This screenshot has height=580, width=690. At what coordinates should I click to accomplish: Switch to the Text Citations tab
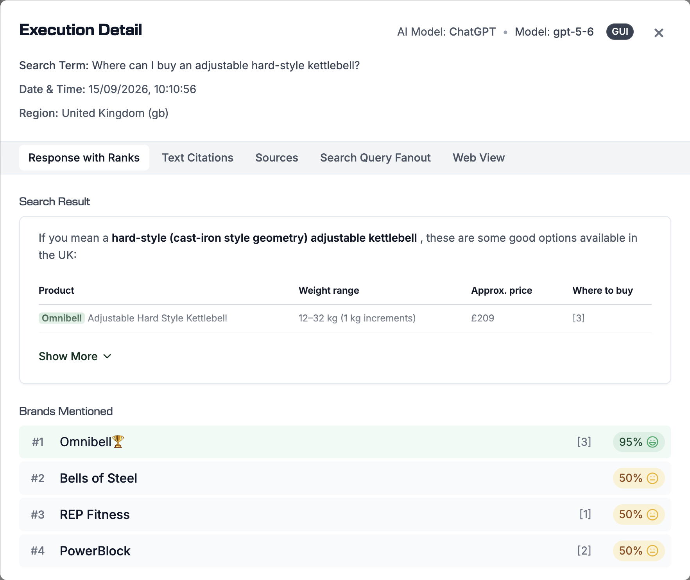pos(197,158)
